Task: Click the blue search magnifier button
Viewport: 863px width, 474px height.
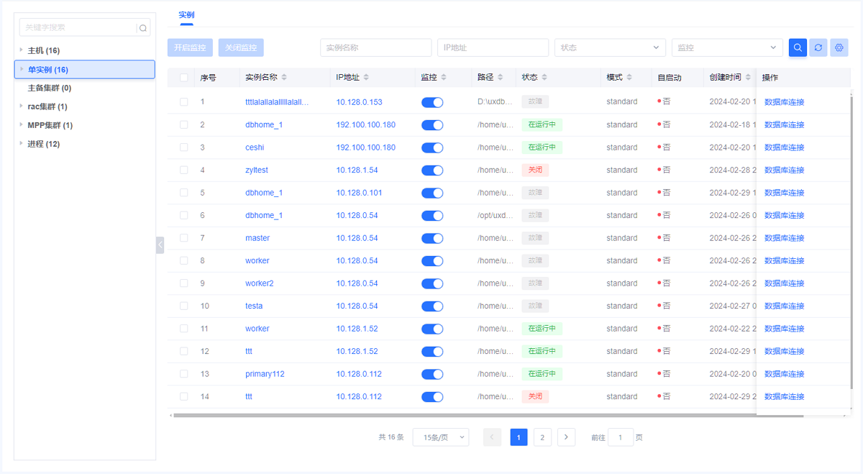Action: (x=798, y=47)
